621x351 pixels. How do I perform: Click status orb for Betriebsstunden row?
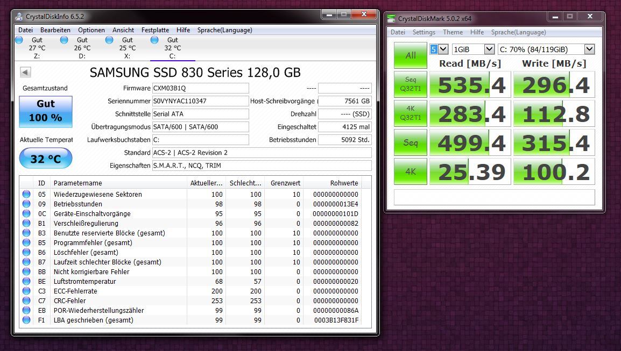tap(26, 204)
